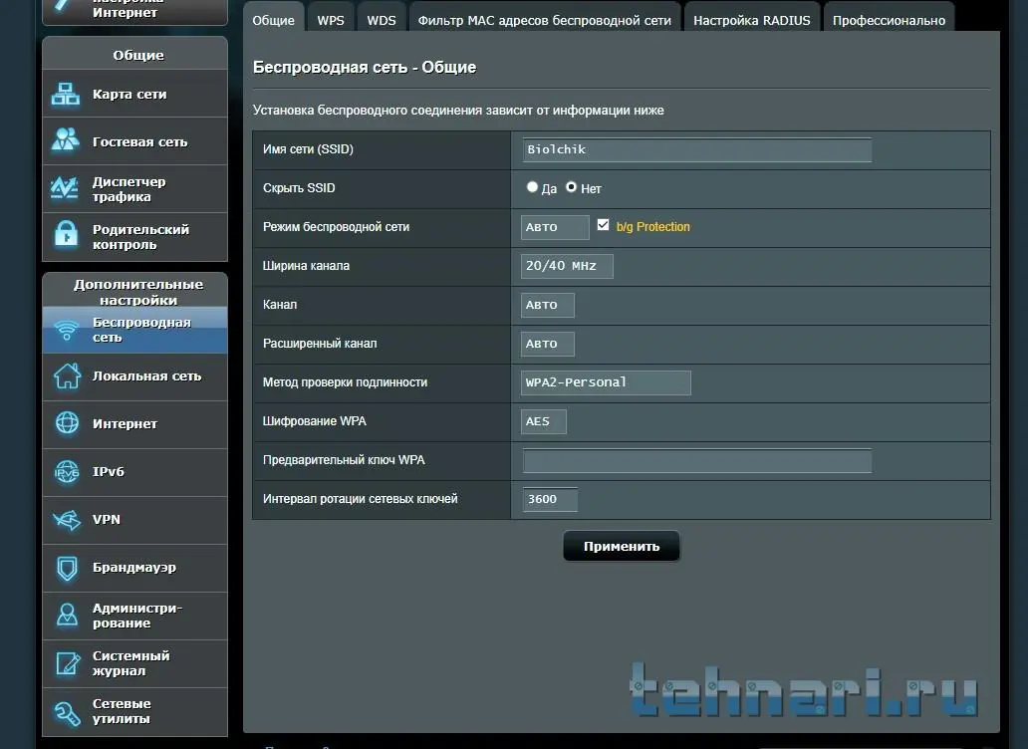
Task: Click the WPA pre-shared key input field
Action: point(696,460)
